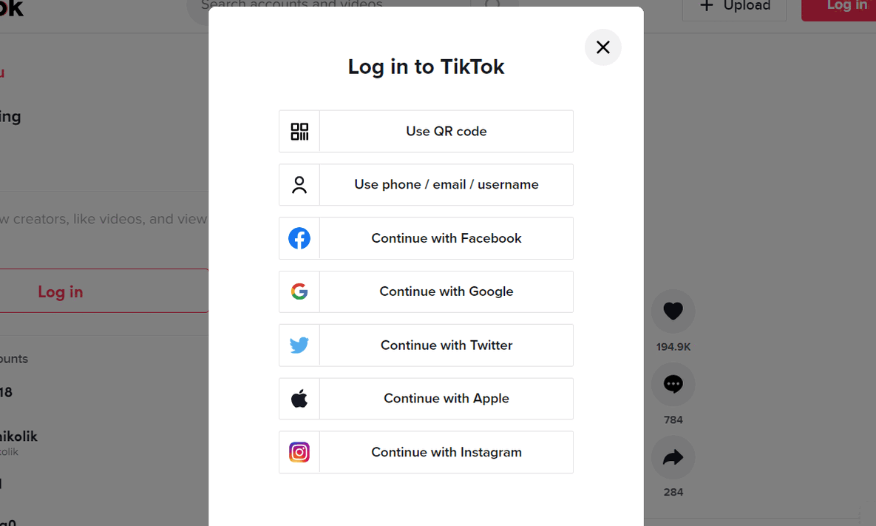Select the person icon for phone login
876x526 pixels.
click(299, 184)
